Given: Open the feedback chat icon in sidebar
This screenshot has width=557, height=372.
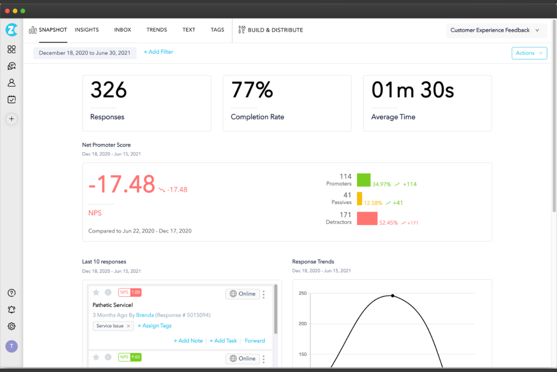Looking at the screenshot, I should coord(11,66).
